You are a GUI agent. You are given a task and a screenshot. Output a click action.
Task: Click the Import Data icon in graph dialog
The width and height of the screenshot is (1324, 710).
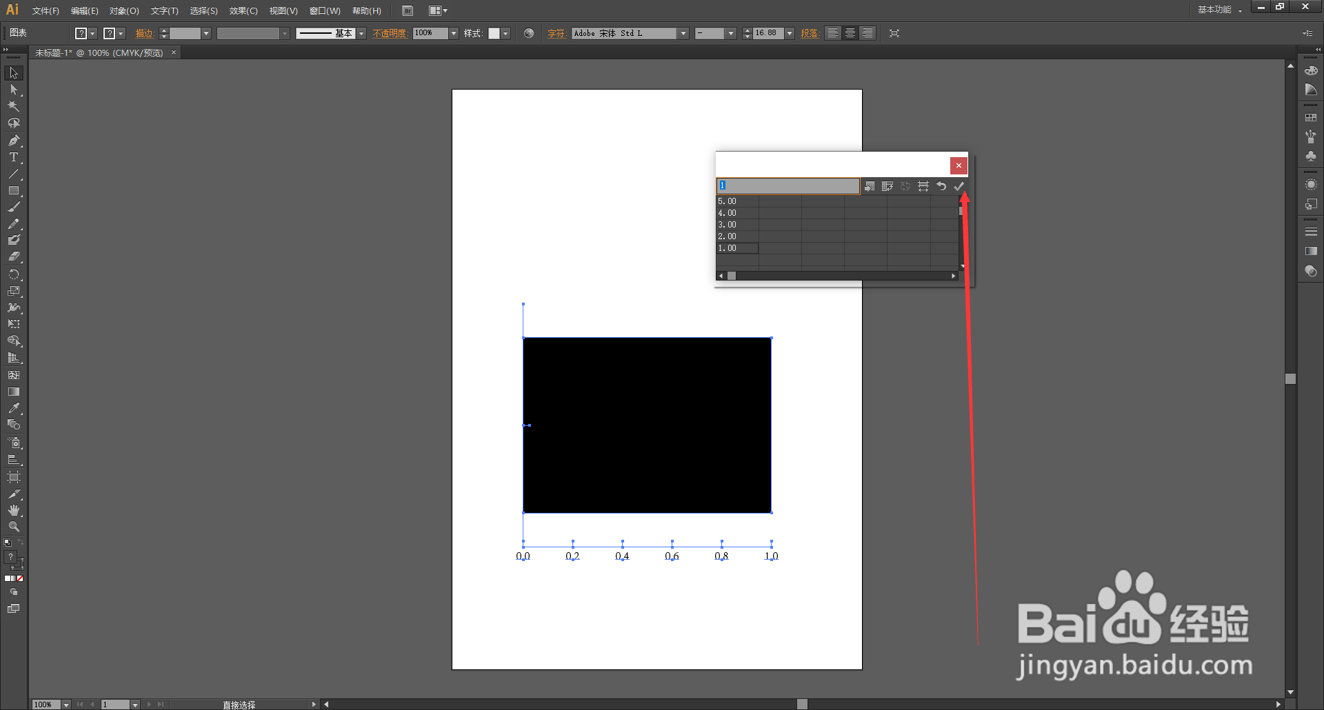[870, 186]
